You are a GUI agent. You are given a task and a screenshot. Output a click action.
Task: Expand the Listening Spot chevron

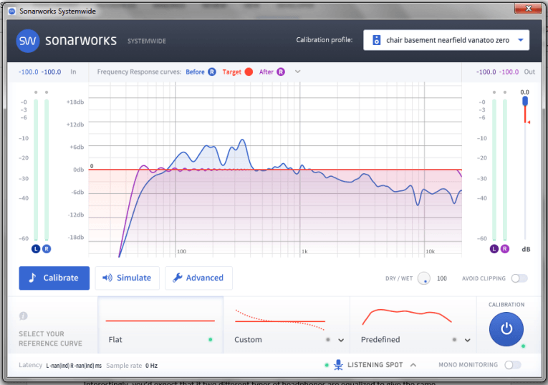click(413, 365)
